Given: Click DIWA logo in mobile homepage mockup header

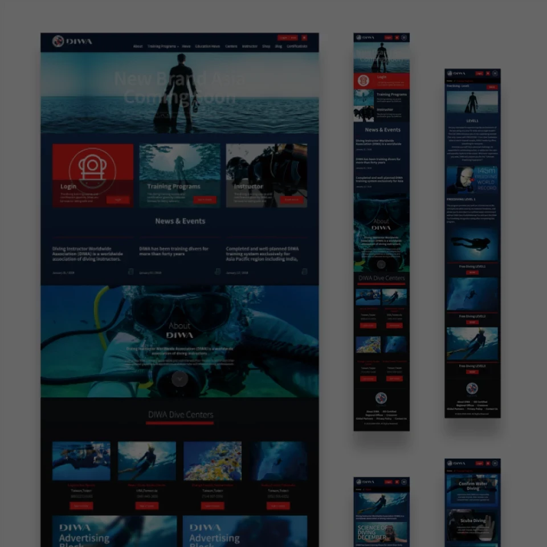Looking at the screenshot, I should [x=365, y=38].
